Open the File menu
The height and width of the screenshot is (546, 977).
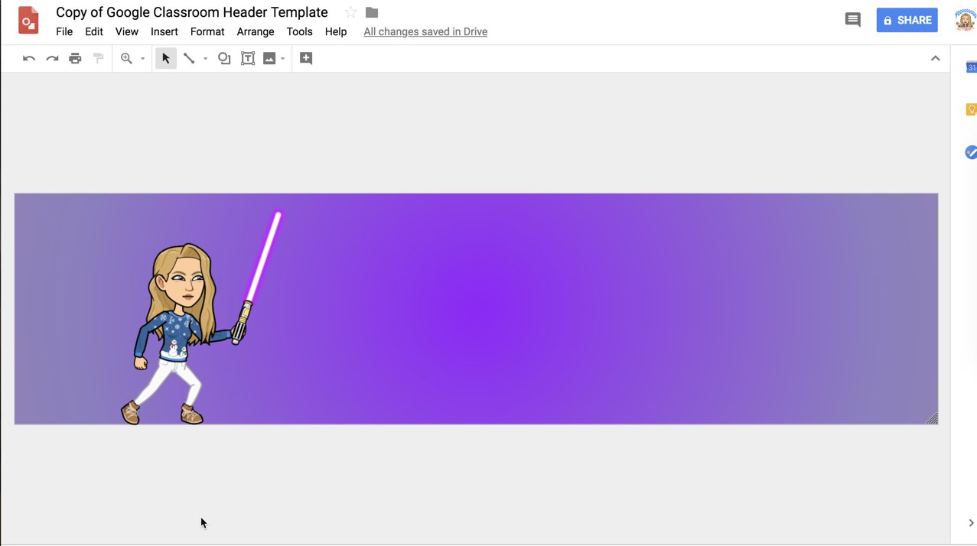pos(64,31)
